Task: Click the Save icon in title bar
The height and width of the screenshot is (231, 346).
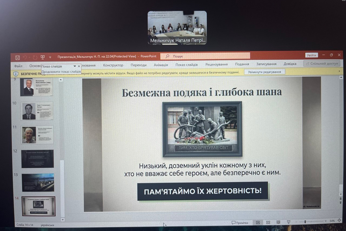Action: (x=17, y=58)
